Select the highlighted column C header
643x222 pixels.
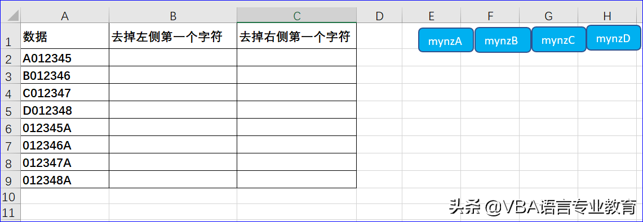[297, 16]
